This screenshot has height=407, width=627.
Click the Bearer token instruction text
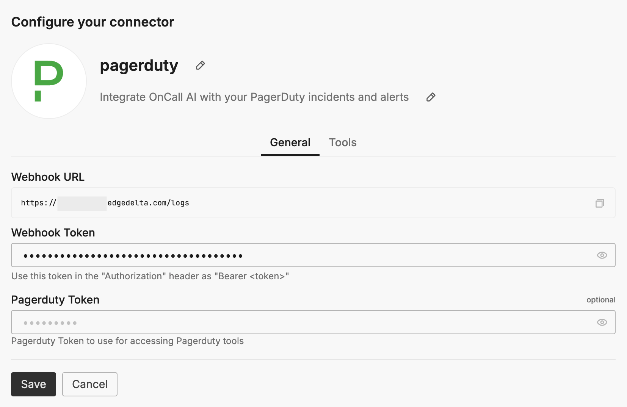(x=150, y=276)
